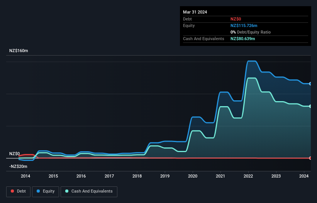This screenshot has width=317, height=203.
Task: Click the red dot in Debt legend
Action: [x=12, y=191]
